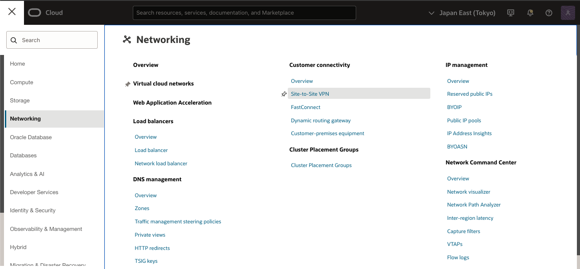Click the help question mark icon
Viewport: 580px width, 269px height.
pyautogui.click(x=549, y=13)
